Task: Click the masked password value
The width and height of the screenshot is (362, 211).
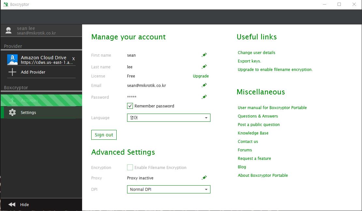Action: [x=132, y=97]
